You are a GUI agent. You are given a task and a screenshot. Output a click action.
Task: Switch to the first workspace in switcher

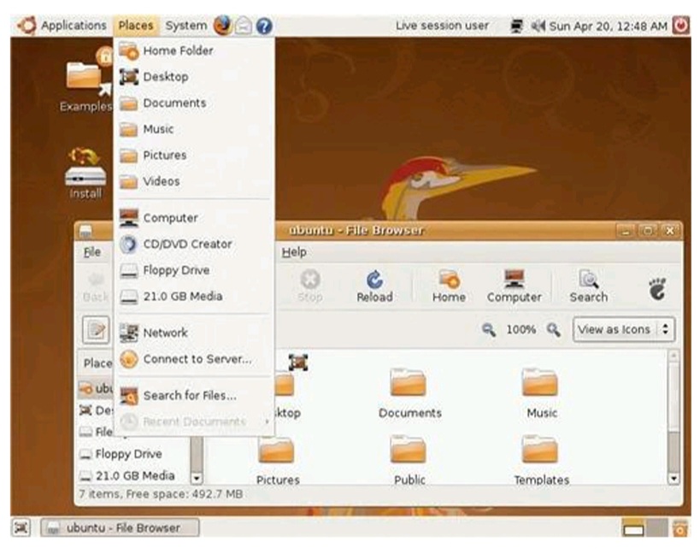[633, 528]
